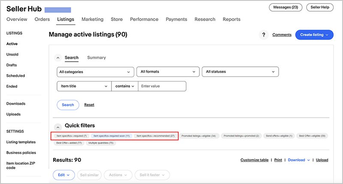Filter by Promoted listings—promoted (2)
The width and height of the screenshot is (343, 184).
(x=241, y=136)
